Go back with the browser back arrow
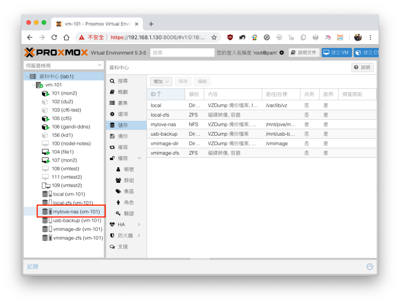Image resolution: width=400 pixels, height=304 pixels. tap(30, 37)
